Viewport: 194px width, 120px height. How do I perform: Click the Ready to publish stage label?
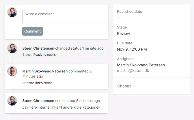(45, 55)
